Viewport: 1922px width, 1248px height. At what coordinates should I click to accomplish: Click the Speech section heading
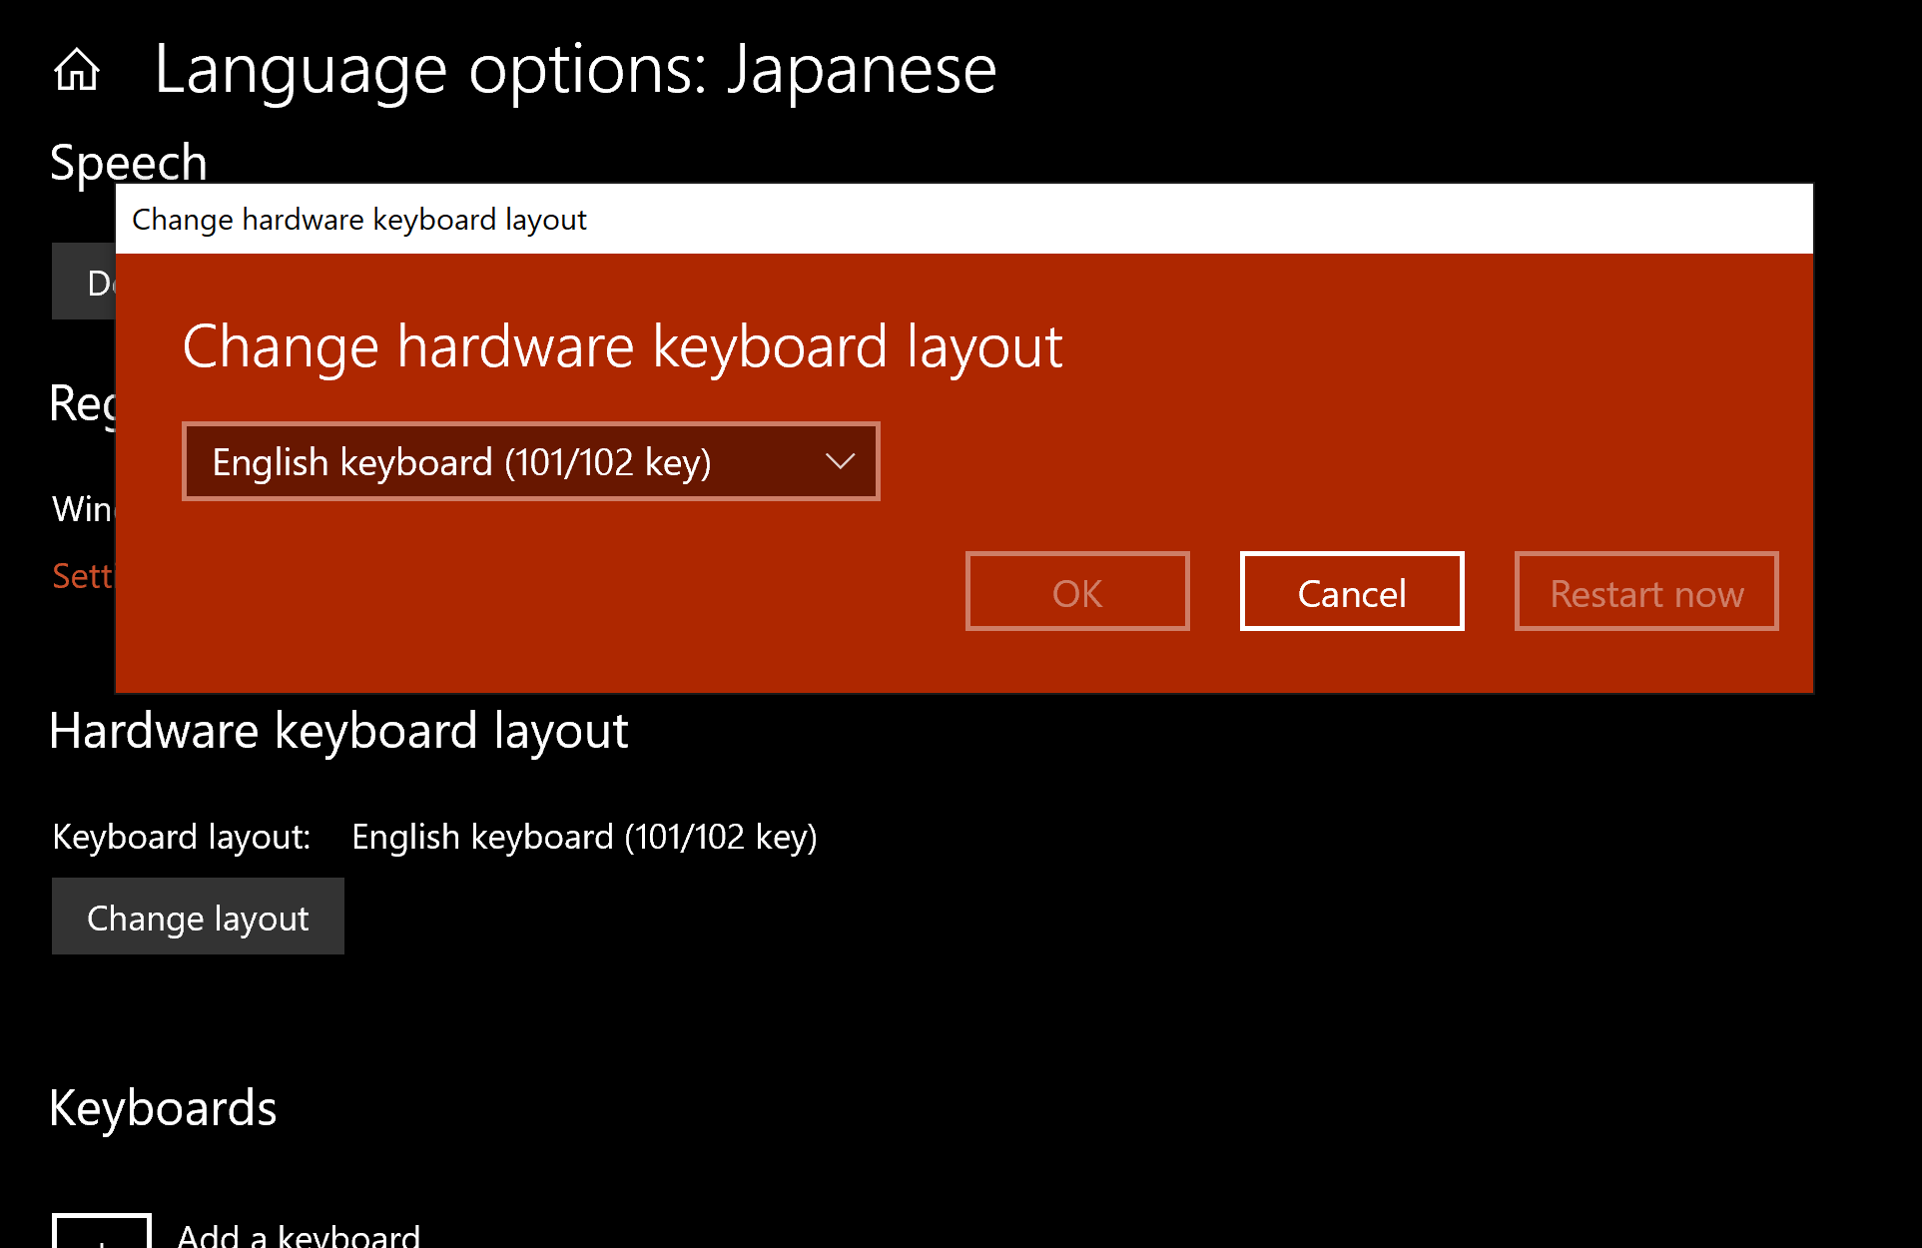coord(128,162)
